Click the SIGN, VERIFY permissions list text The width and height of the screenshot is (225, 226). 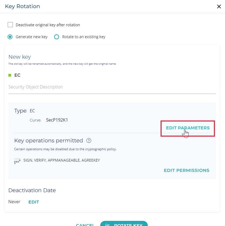[x=62, y=161]
